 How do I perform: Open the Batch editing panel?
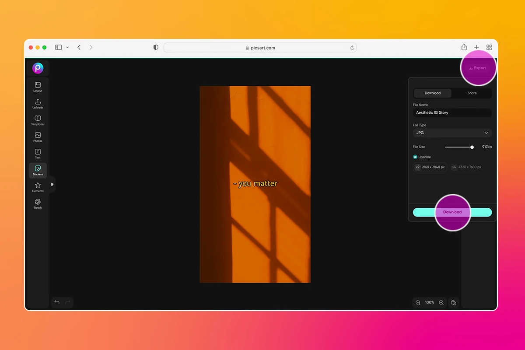click(38, 203)
